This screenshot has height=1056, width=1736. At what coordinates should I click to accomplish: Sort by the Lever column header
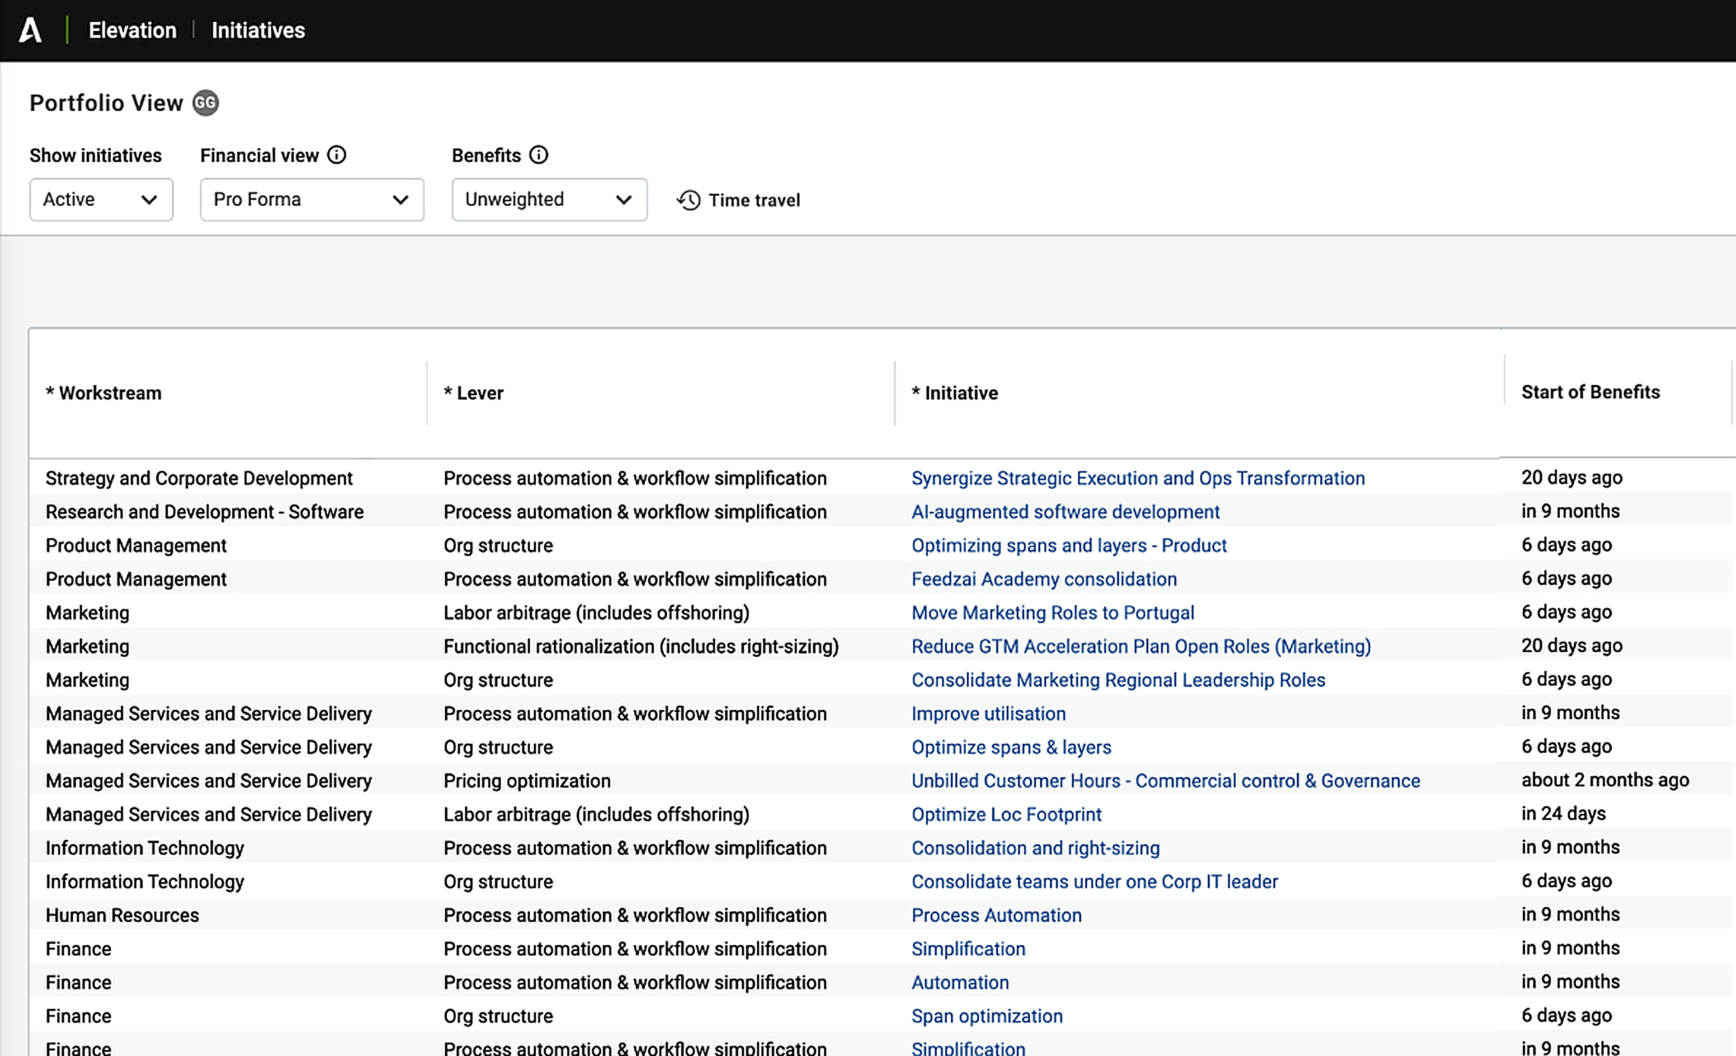[x=480, y=393]
